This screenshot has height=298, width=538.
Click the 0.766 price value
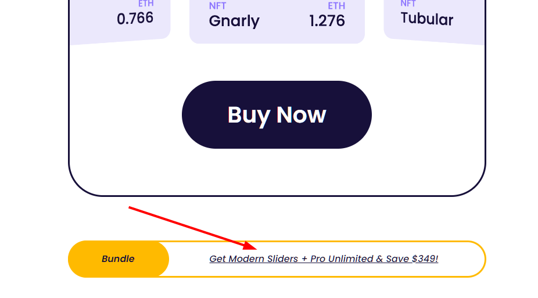pos(135,18)
